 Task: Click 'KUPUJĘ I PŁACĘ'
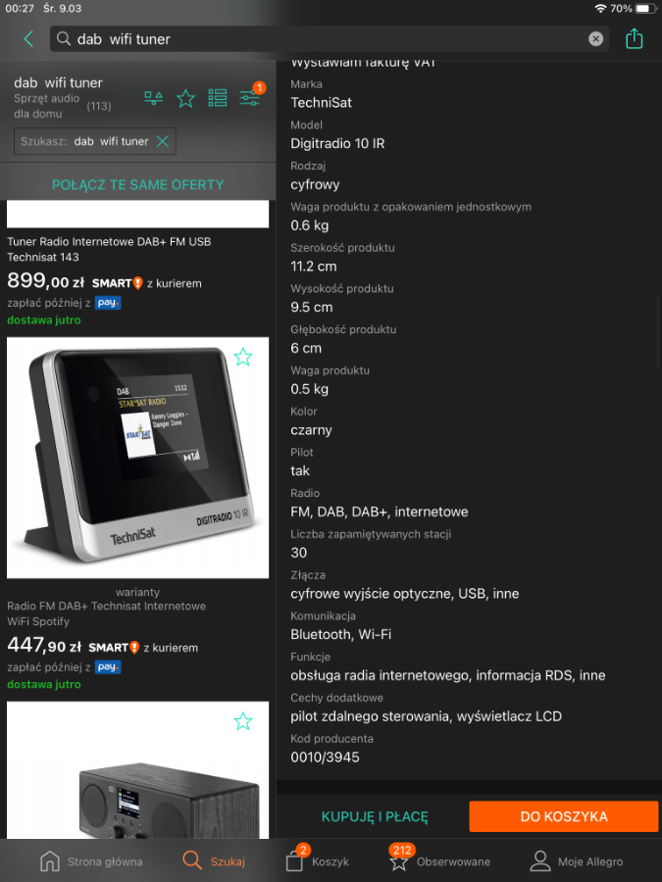(375, 816)
